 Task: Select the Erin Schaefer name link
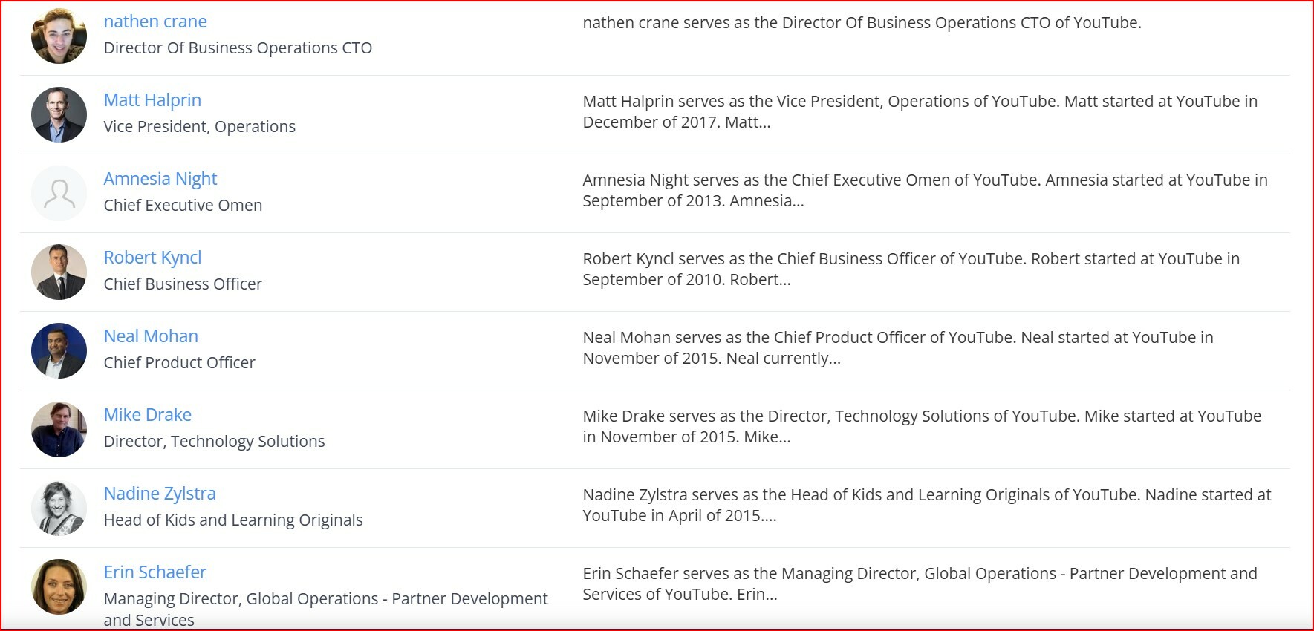[155, 572]
